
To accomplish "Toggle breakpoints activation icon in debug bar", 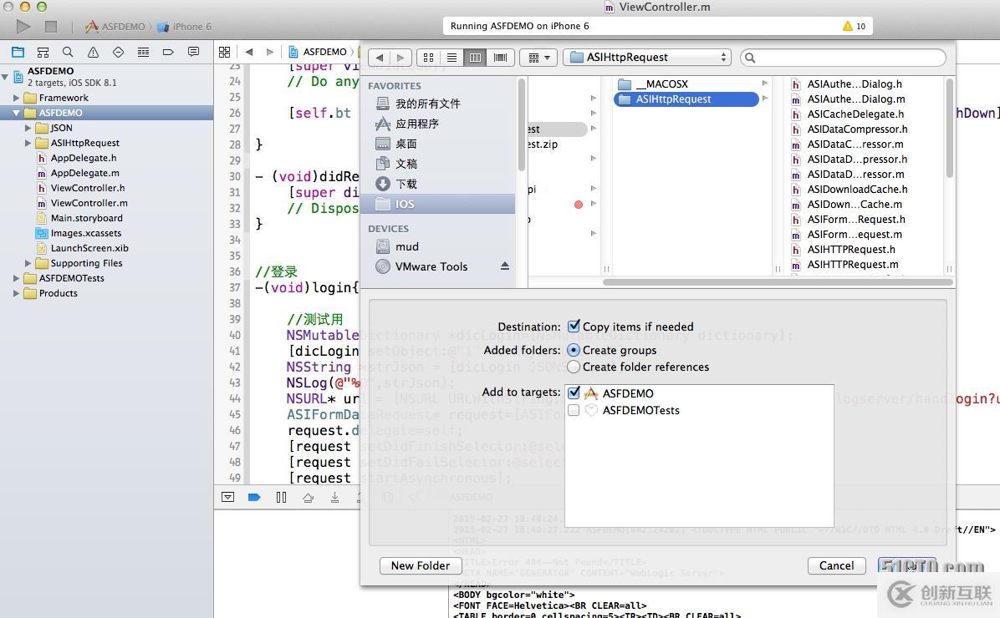I will [254, 498].
